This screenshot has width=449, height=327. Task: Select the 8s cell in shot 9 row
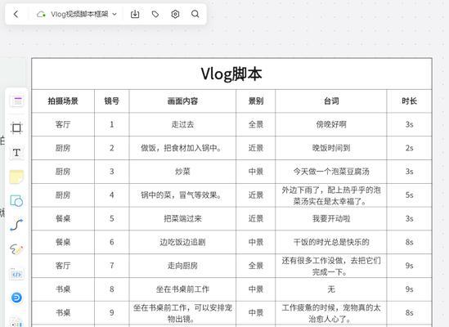coord(409,313)
